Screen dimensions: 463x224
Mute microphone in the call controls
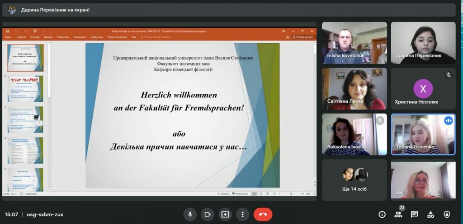click(x=190, y=214)
